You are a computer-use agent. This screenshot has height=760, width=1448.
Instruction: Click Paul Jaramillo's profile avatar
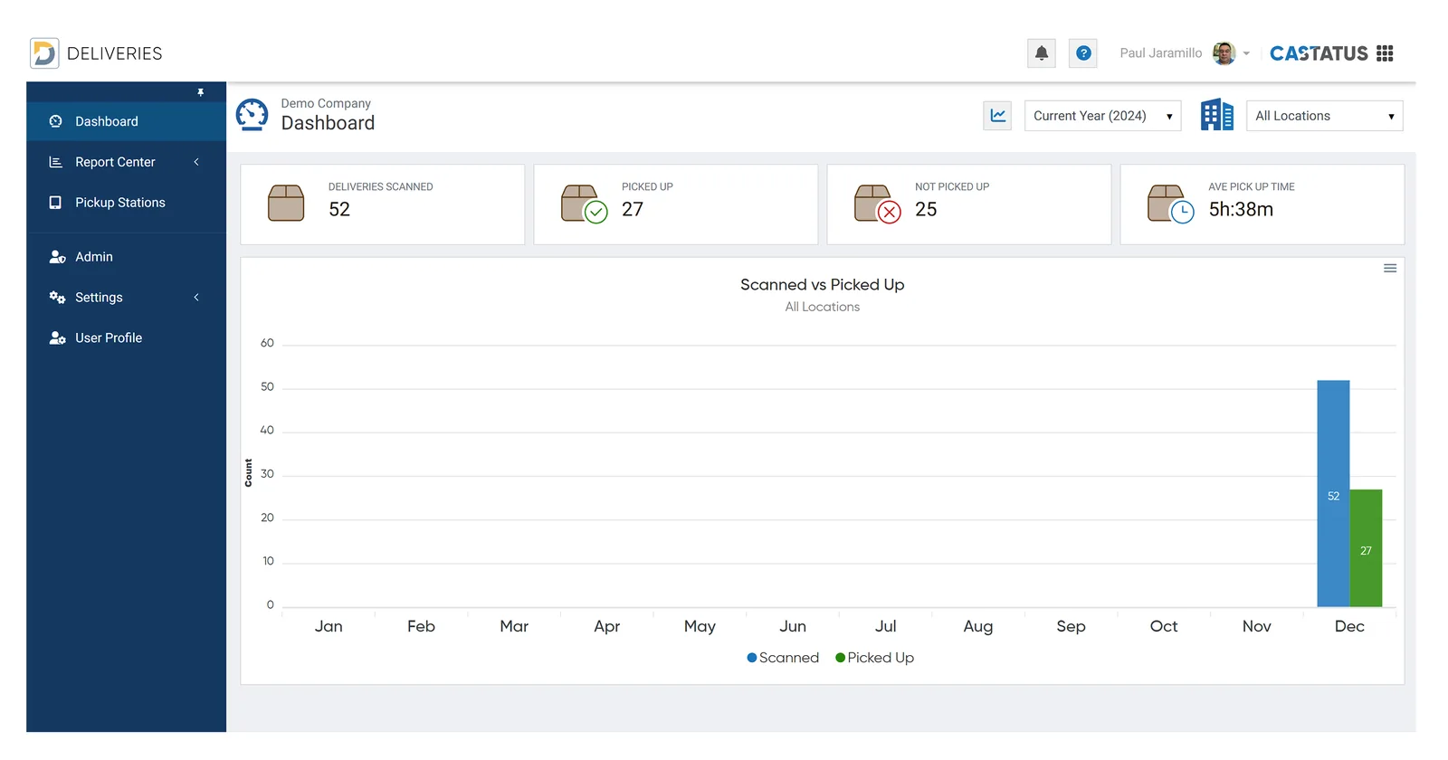1224,53
